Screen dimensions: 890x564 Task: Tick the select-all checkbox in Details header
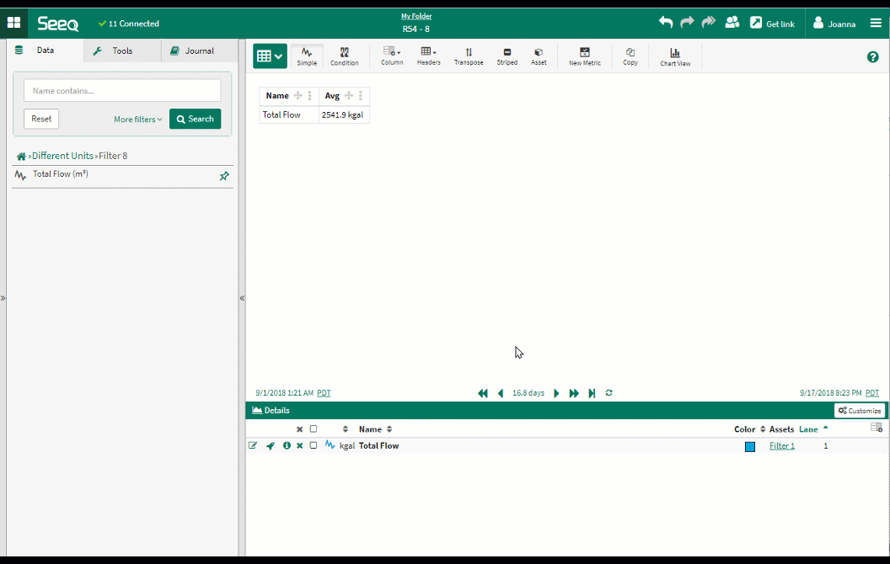point(314,429)
